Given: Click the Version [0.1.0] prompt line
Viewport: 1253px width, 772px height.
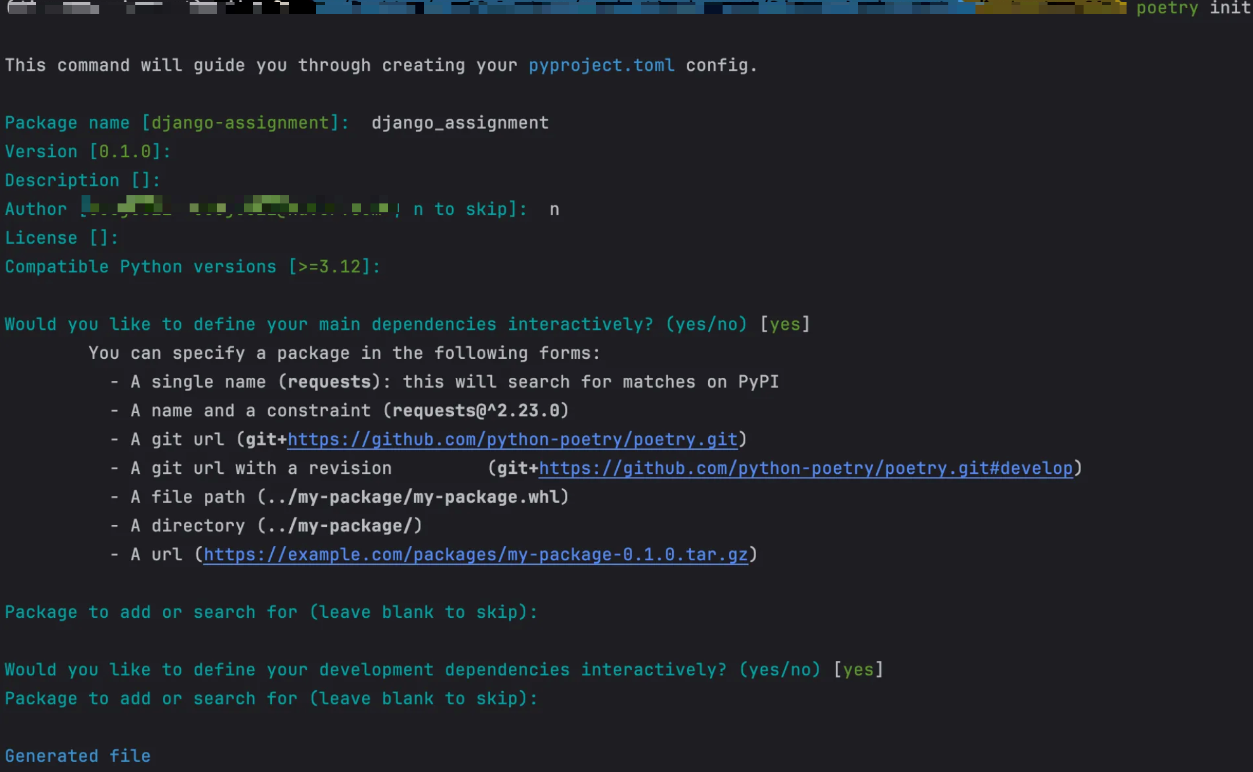Looking at the screenshot, I should (88, 152).
